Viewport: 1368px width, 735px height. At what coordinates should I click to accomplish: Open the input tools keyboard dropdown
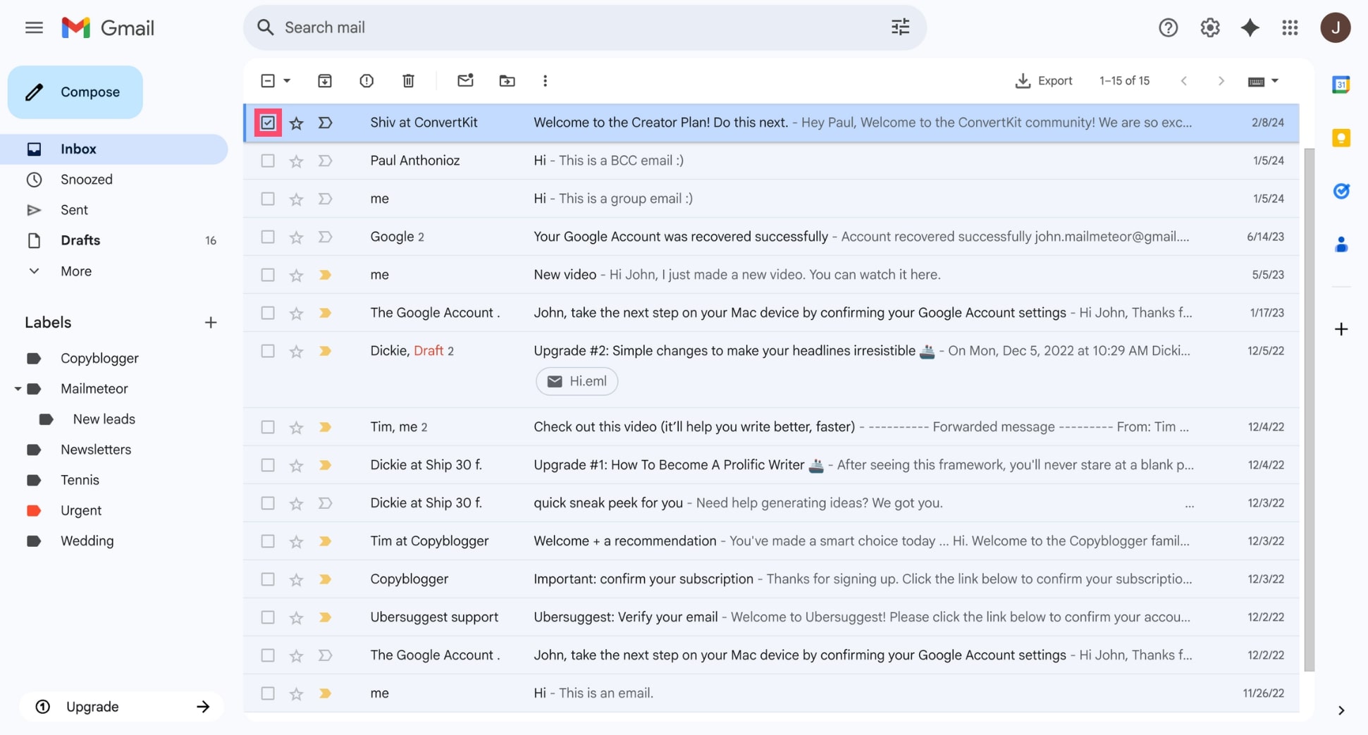click(1263, 81)
